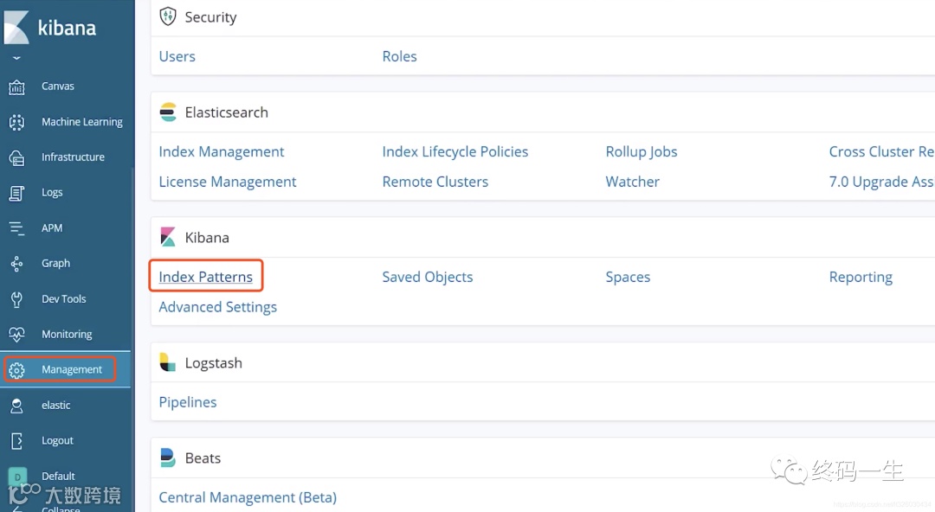
Task: Go to Canvas in the sidebar
Action: click(58, 86)
